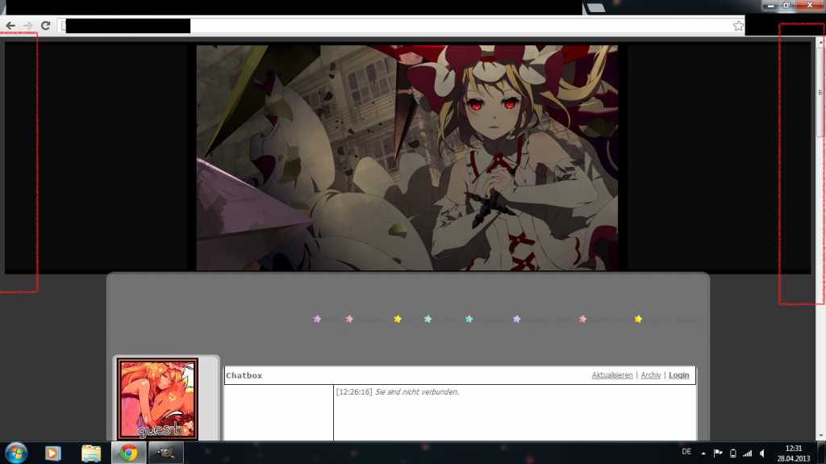826x464 pixels.
Task: Click the scrollbar up arrow
Action: (820, 41)
